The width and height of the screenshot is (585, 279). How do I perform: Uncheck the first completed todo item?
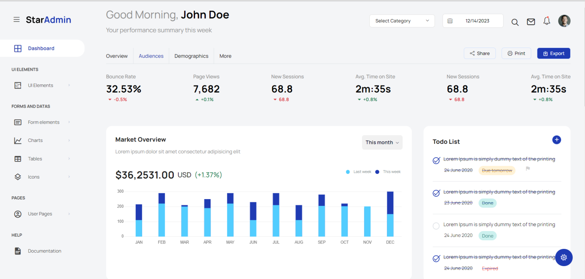tap(436, 161)
